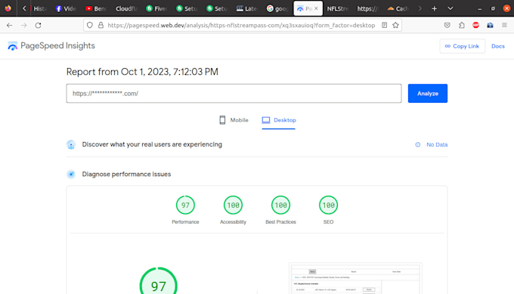The image size is (514, 294).
Task: Click the blue Analyze button
Action: [428, 94]
